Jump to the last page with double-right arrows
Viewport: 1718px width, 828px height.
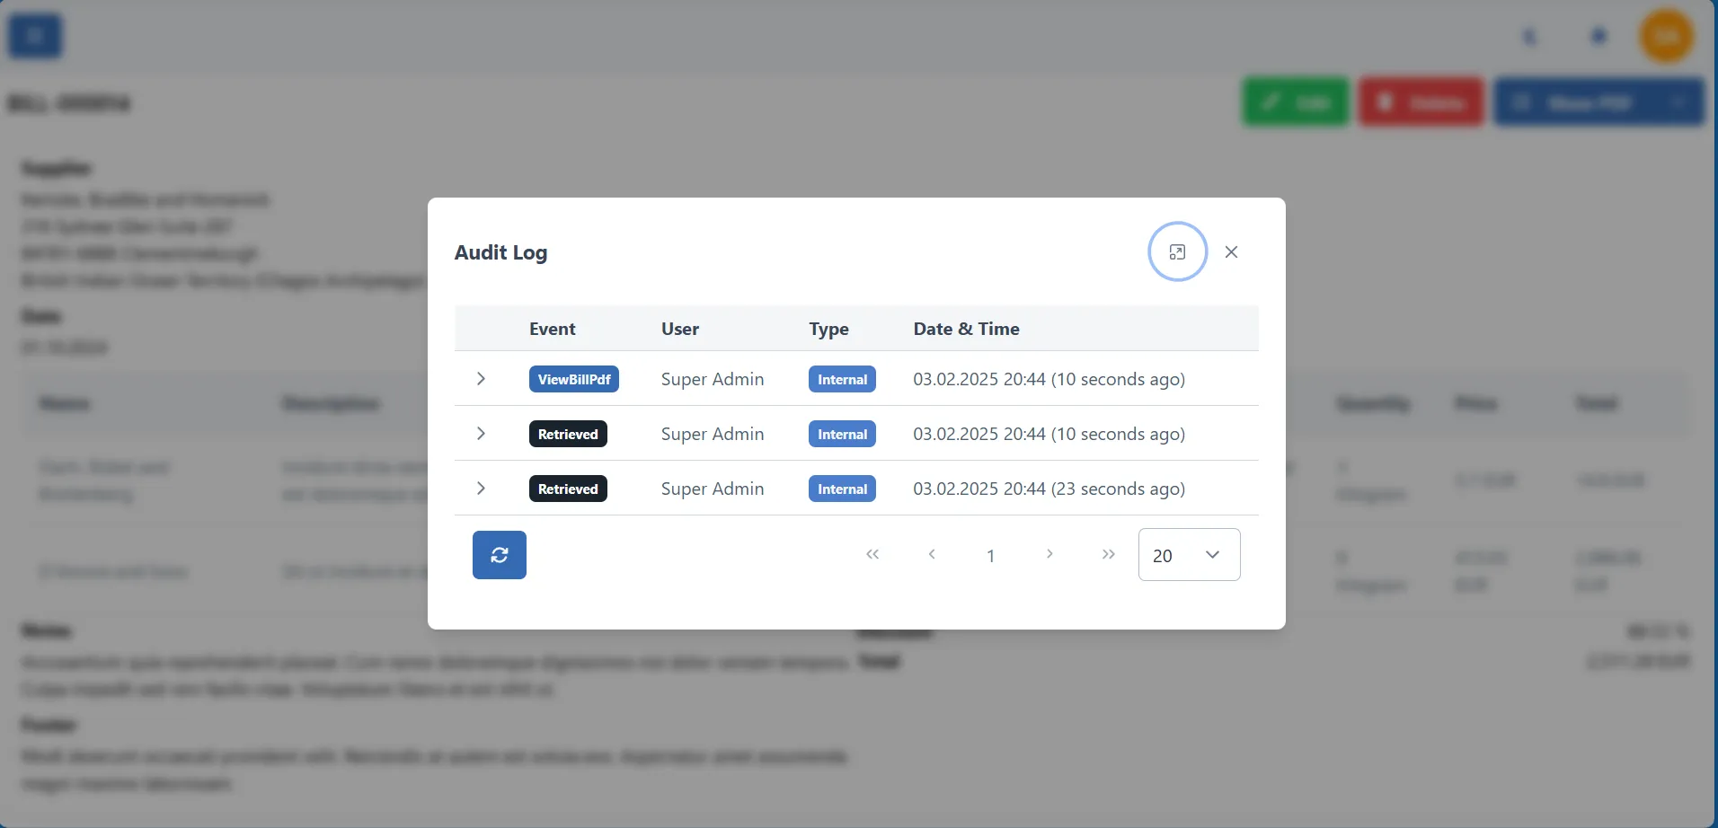tap(1108, 555)
